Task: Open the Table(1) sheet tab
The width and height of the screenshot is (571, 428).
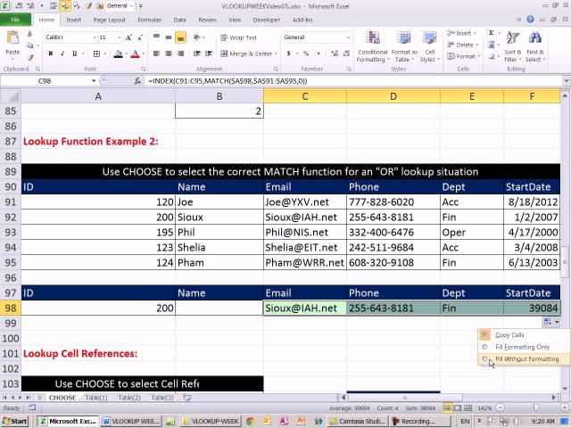Action: [96, 398]
